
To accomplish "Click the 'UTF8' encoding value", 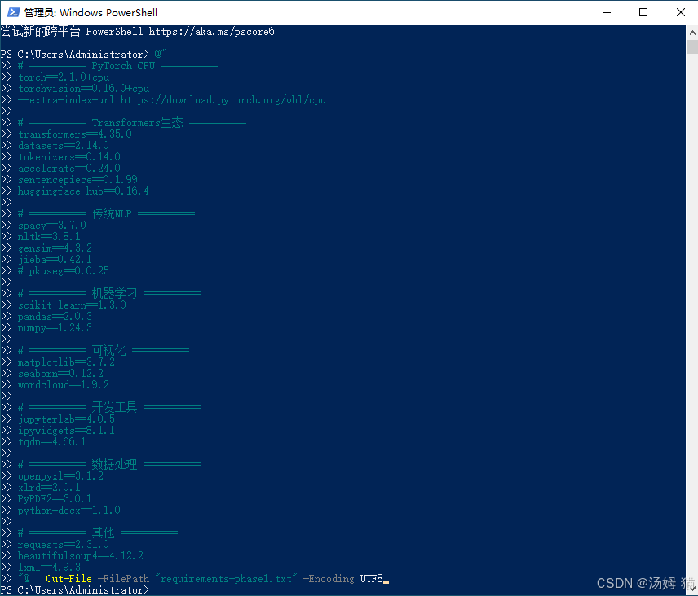I will 371,579.
